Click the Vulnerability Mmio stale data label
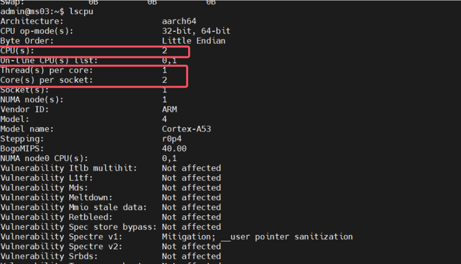Screen dimensions: 461x264 (x=73, y=207)
